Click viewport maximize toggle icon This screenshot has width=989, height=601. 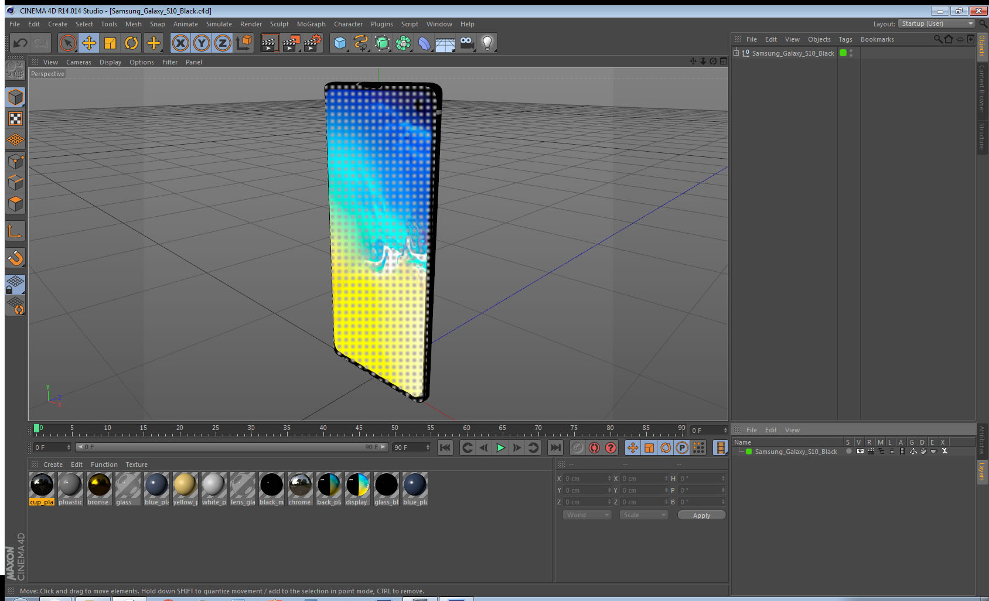click(724, 61)
